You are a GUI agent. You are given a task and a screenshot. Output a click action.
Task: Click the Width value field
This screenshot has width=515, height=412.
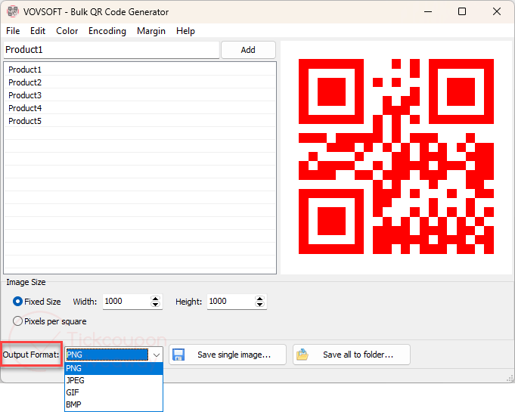click(x=126, y=302)
